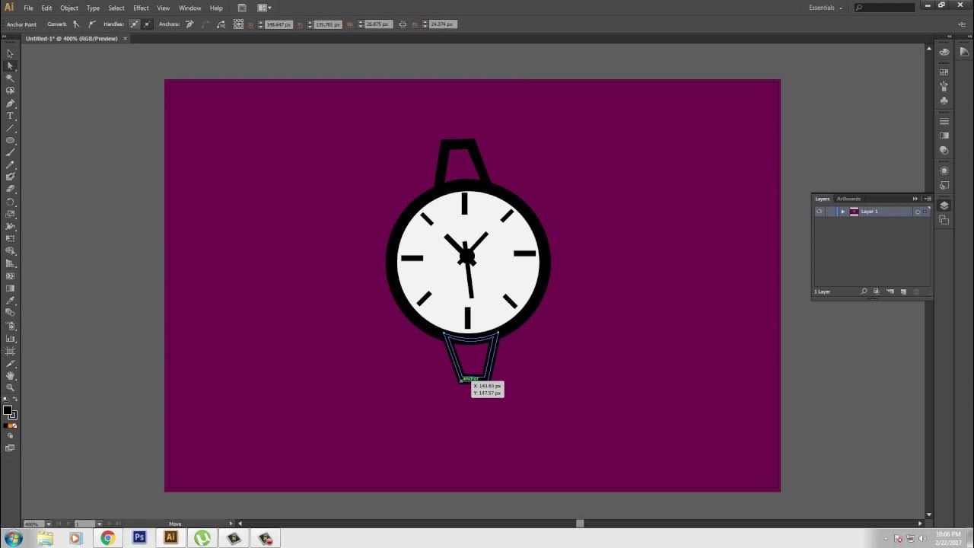
Task: Open Layers panel flyout menu
Action: click(x=928, y=199)
